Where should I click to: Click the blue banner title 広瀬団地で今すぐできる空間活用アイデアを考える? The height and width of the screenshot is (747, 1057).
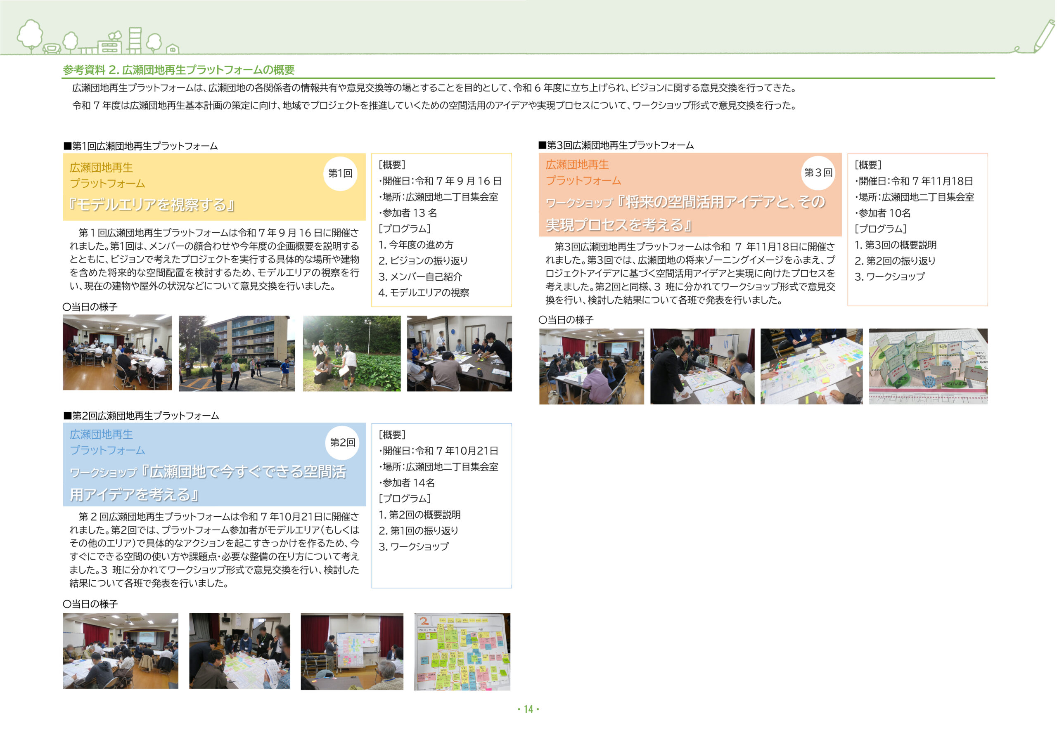[x=208, y=483]
